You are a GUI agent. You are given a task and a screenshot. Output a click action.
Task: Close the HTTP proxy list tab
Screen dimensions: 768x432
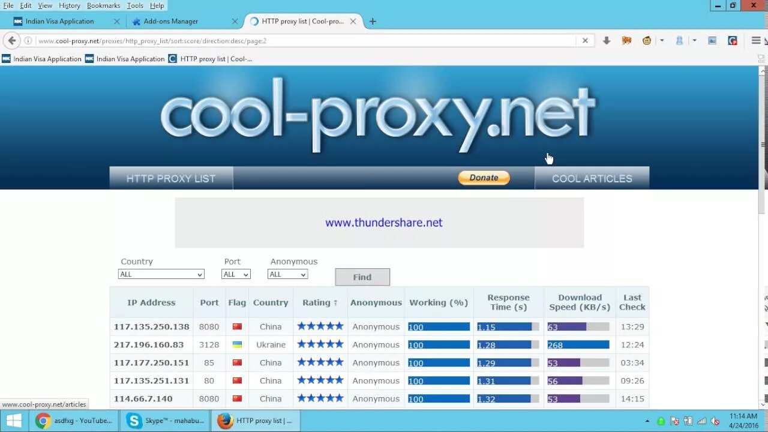(353, 21)
